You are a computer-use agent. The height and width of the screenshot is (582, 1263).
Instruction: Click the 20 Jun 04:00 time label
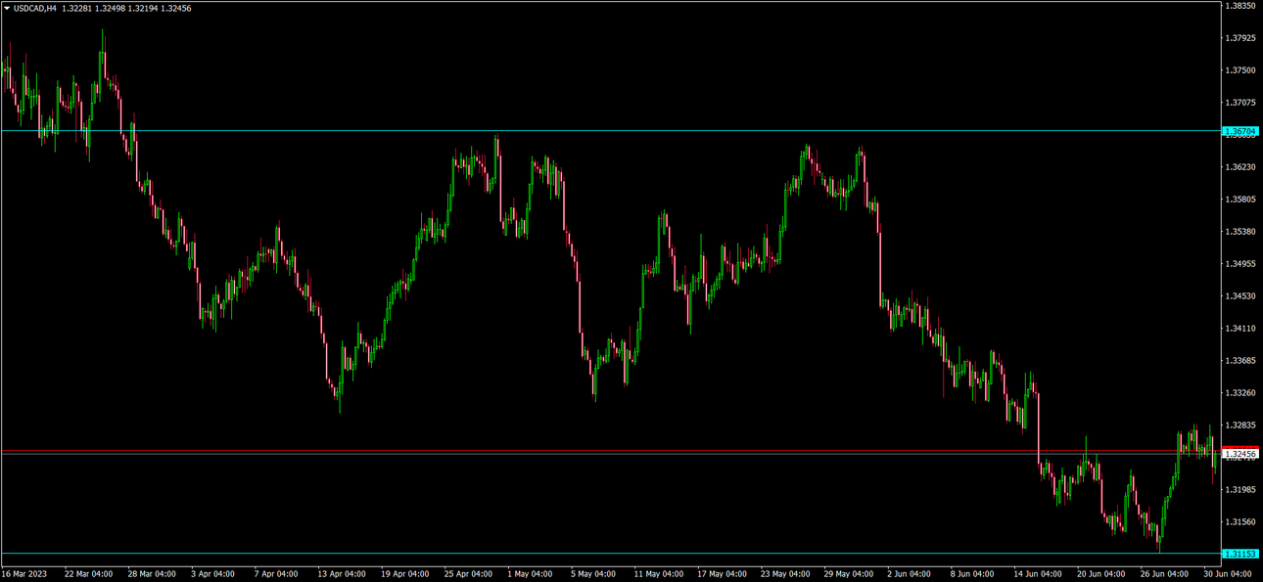point(1099,574)
